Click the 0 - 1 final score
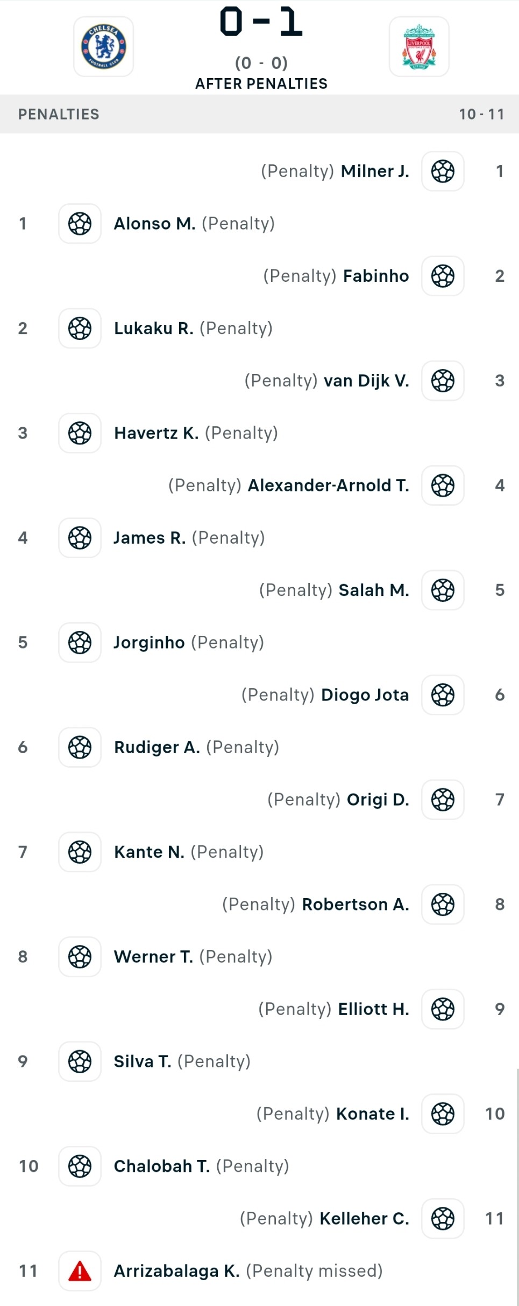 261,23
